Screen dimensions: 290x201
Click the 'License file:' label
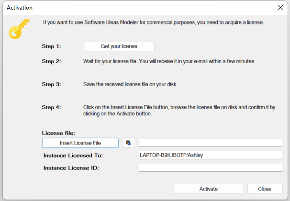[x=58, y=133]
